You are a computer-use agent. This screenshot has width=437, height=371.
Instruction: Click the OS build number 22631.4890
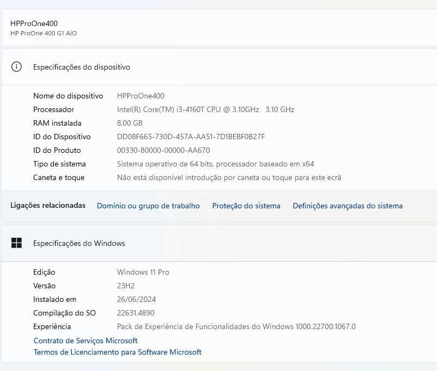tap(136, 313)
